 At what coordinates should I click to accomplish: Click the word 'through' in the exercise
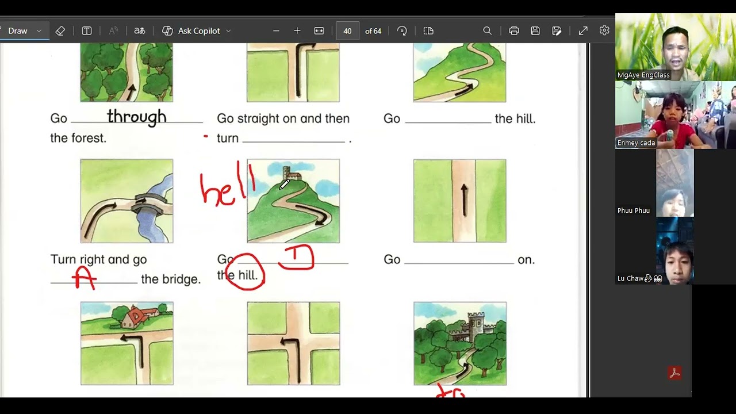pyautogui.click(x=137, y=117)
